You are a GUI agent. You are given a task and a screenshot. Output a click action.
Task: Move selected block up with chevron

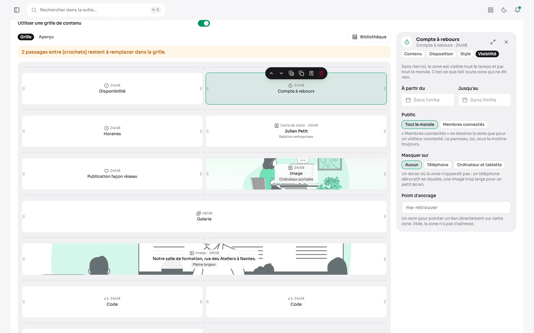coord(271,73)
